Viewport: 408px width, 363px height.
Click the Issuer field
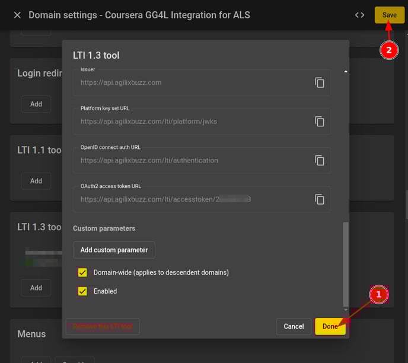pos(202,82)
